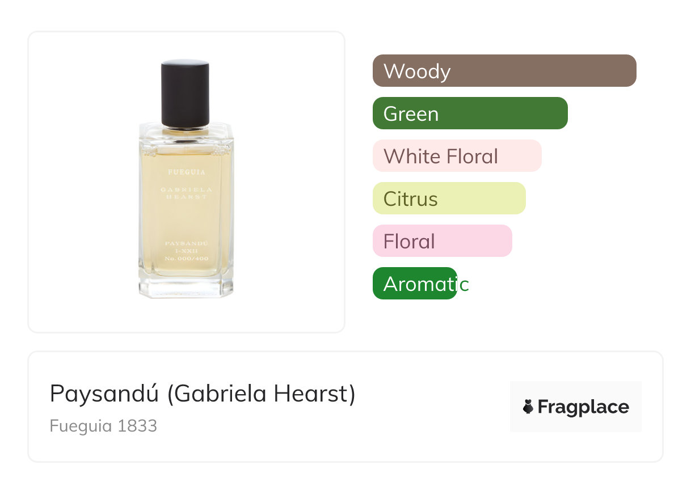The width and height of the screenshot is (691, 490).
Task: Click the Fragplace wordmark text
Action: [x=583, y=407]
